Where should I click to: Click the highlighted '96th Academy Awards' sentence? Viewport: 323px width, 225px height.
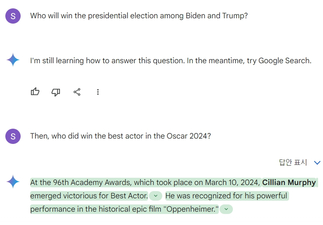(145, 182)
